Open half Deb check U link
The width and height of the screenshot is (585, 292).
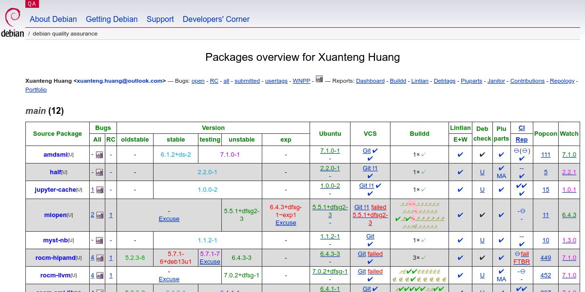pos(482,172)
